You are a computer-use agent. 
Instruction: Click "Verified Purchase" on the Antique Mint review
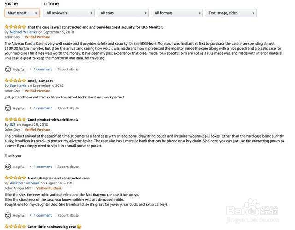(x=49, y=188)
